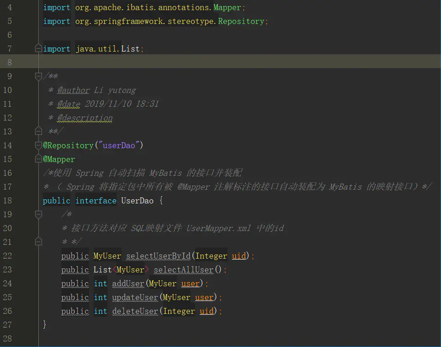Click the addUser method name
This screenshot has width=441, height=347.
pyautogui.click(x=128, y=283)
